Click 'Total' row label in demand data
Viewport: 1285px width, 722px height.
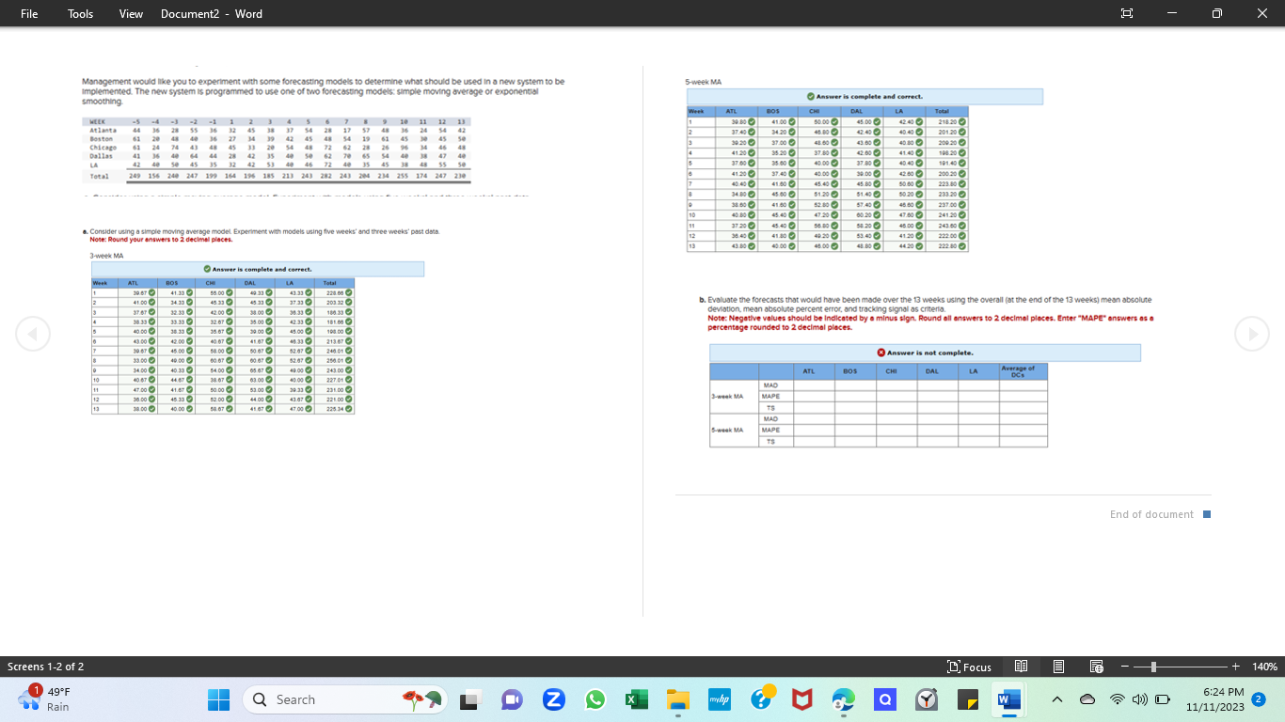click(99, 176)
